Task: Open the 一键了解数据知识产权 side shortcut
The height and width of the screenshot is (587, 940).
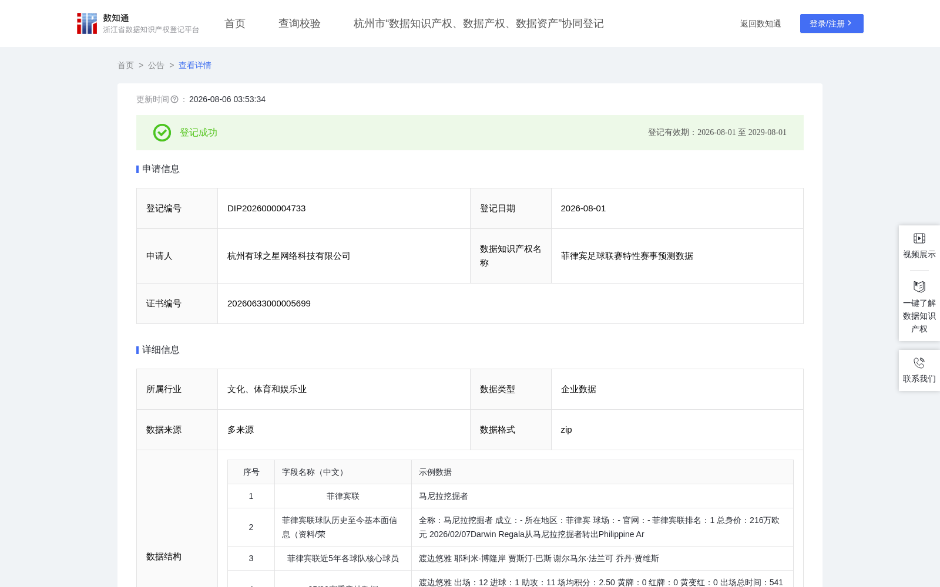Action: [919, 307]
